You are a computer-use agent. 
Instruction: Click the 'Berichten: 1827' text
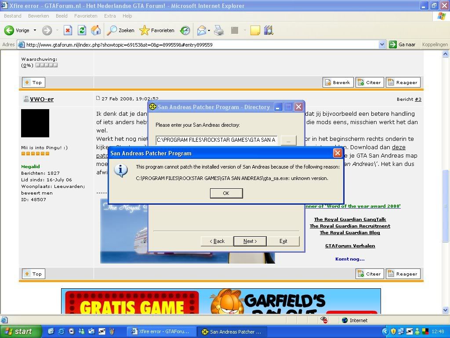(x=40, y=173)
